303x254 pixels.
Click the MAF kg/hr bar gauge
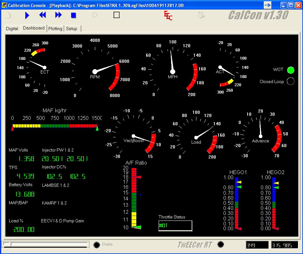click(x=55, y=126)
